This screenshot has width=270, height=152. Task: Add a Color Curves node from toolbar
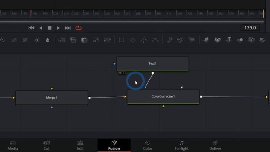click(x=14, y=40)
